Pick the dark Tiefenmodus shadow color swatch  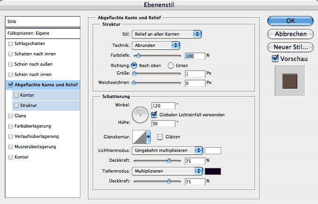point(213,171)
